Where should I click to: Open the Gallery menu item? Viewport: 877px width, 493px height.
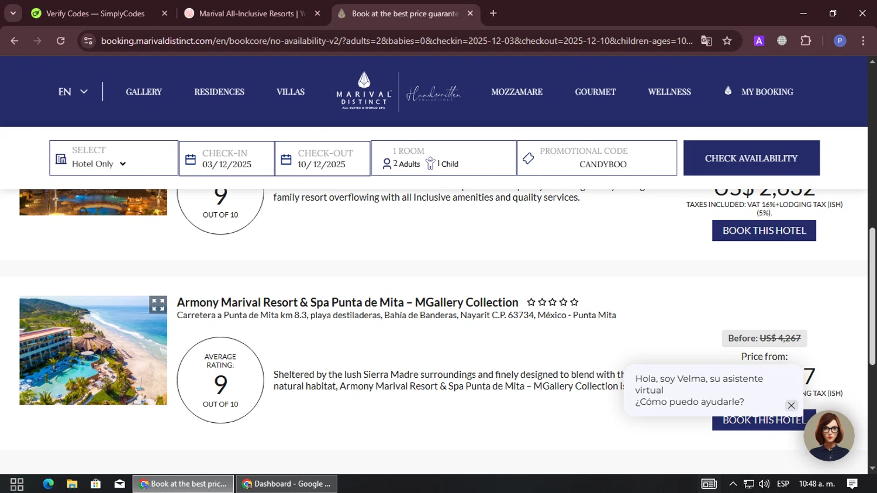[x=144, y=92]
